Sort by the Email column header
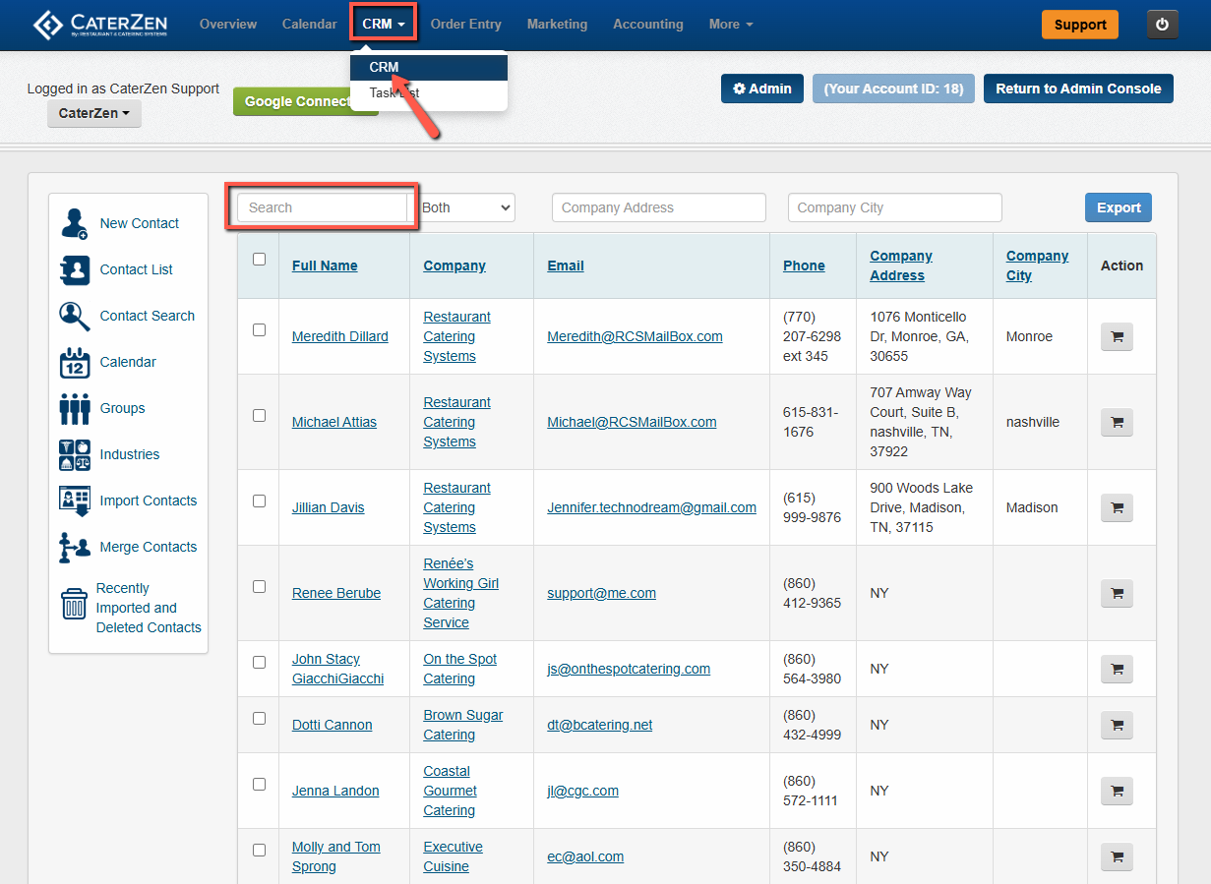 click(566, 265)
